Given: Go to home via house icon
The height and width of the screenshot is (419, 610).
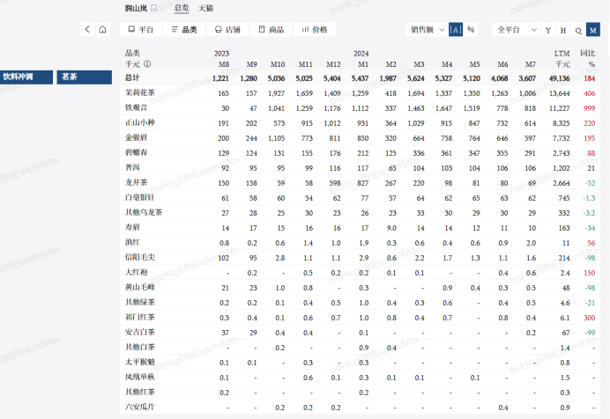Looking at the screenshot, I should click(x=103, y=29).
